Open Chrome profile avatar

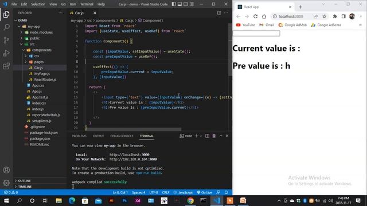[352, 17]
